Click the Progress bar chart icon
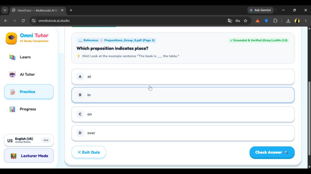The image size is (311, 174). 12,109
